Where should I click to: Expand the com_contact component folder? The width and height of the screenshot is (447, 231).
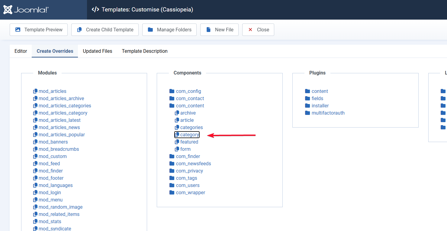coord(190,98)
